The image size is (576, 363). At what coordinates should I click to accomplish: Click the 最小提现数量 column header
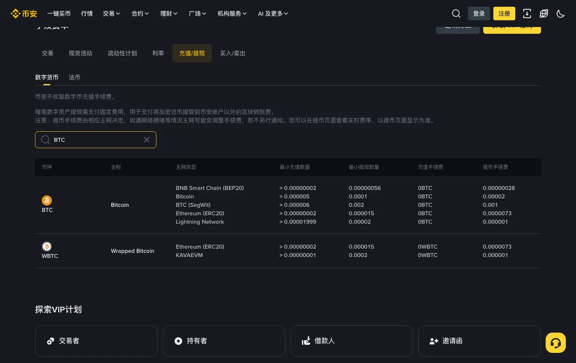tap(364, 167)
